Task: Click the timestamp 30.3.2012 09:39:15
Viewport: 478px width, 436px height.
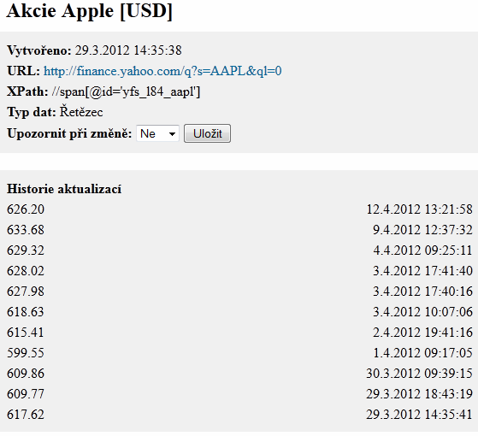Action: click(419, 374)
